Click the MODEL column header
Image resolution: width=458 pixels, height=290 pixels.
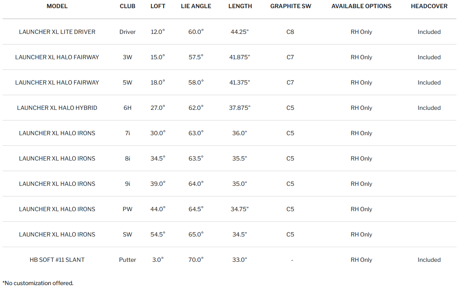(57, 6)
